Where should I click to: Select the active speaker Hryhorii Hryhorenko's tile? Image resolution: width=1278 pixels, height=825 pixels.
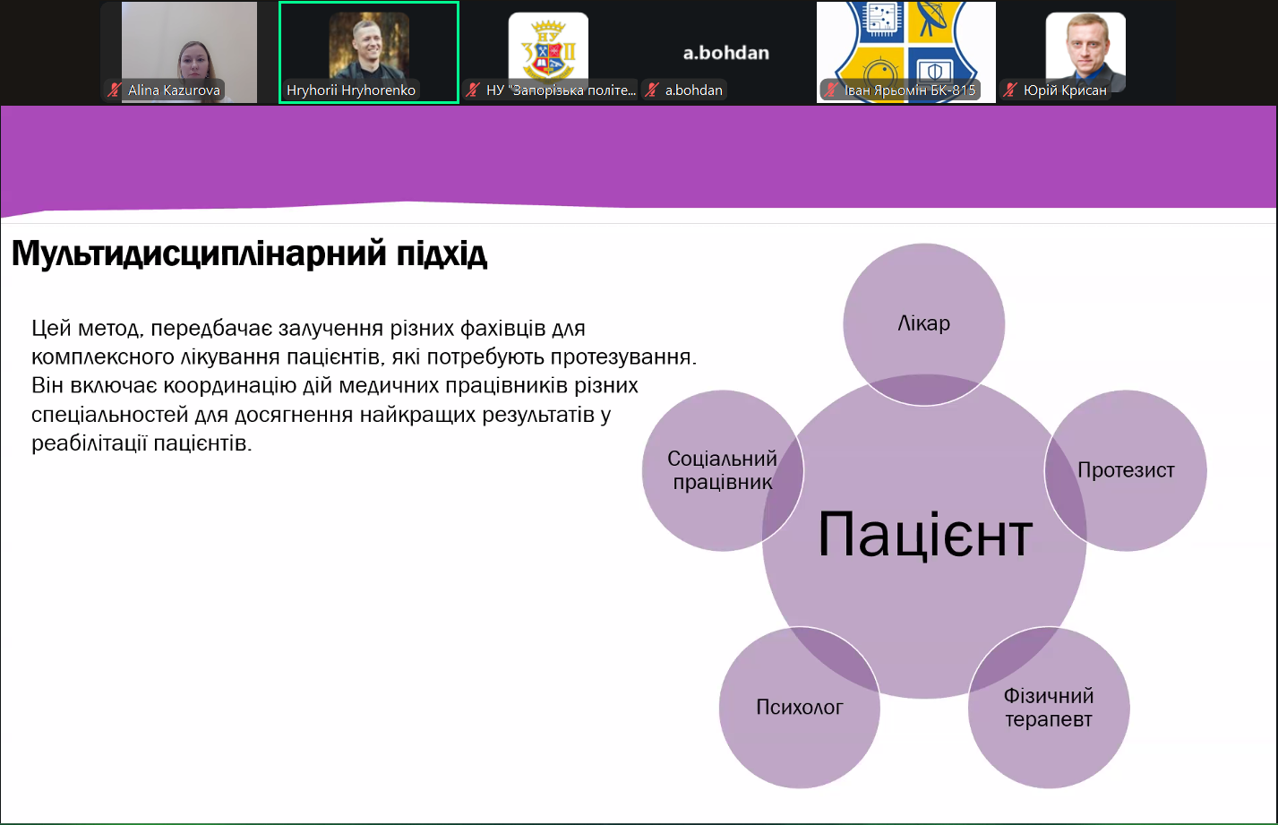click(x=368, y=45)
